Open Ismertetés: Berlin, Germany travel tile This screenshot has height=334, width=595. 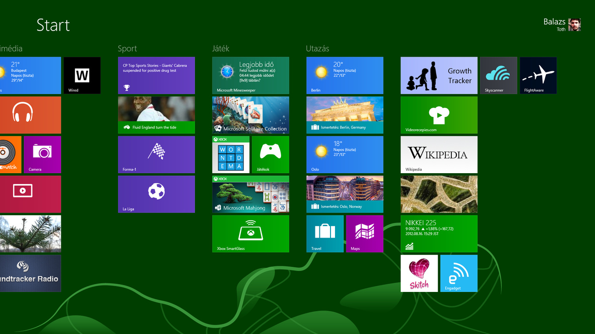(345, 115)
